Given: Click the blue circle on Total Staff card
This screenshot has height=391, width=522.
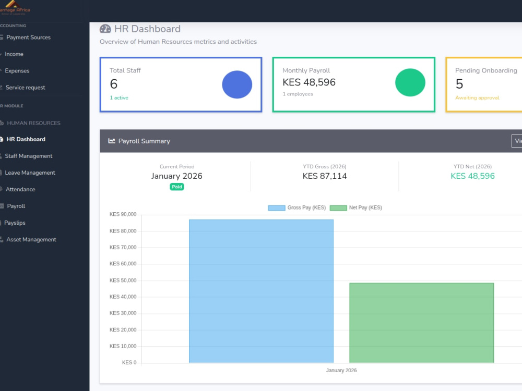Looking at the screenshot, I should click(237, 84).
